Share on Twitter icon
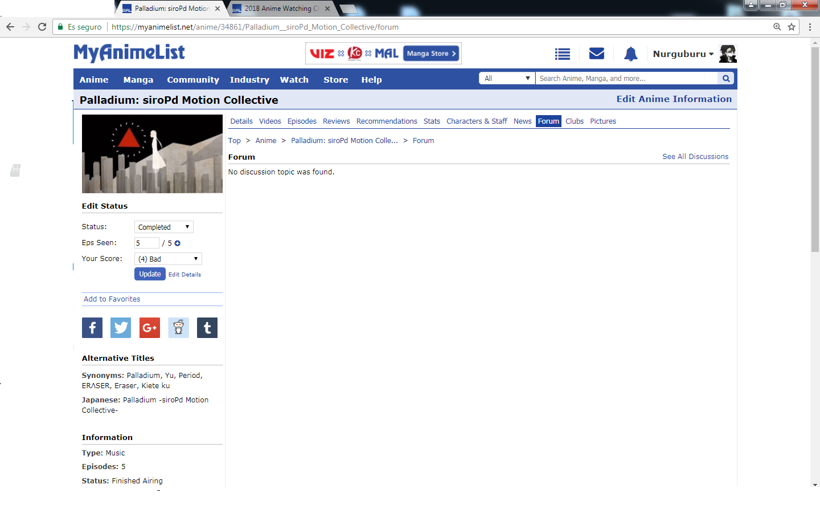This screenshot has width=820, height=513. coord(121,328)
